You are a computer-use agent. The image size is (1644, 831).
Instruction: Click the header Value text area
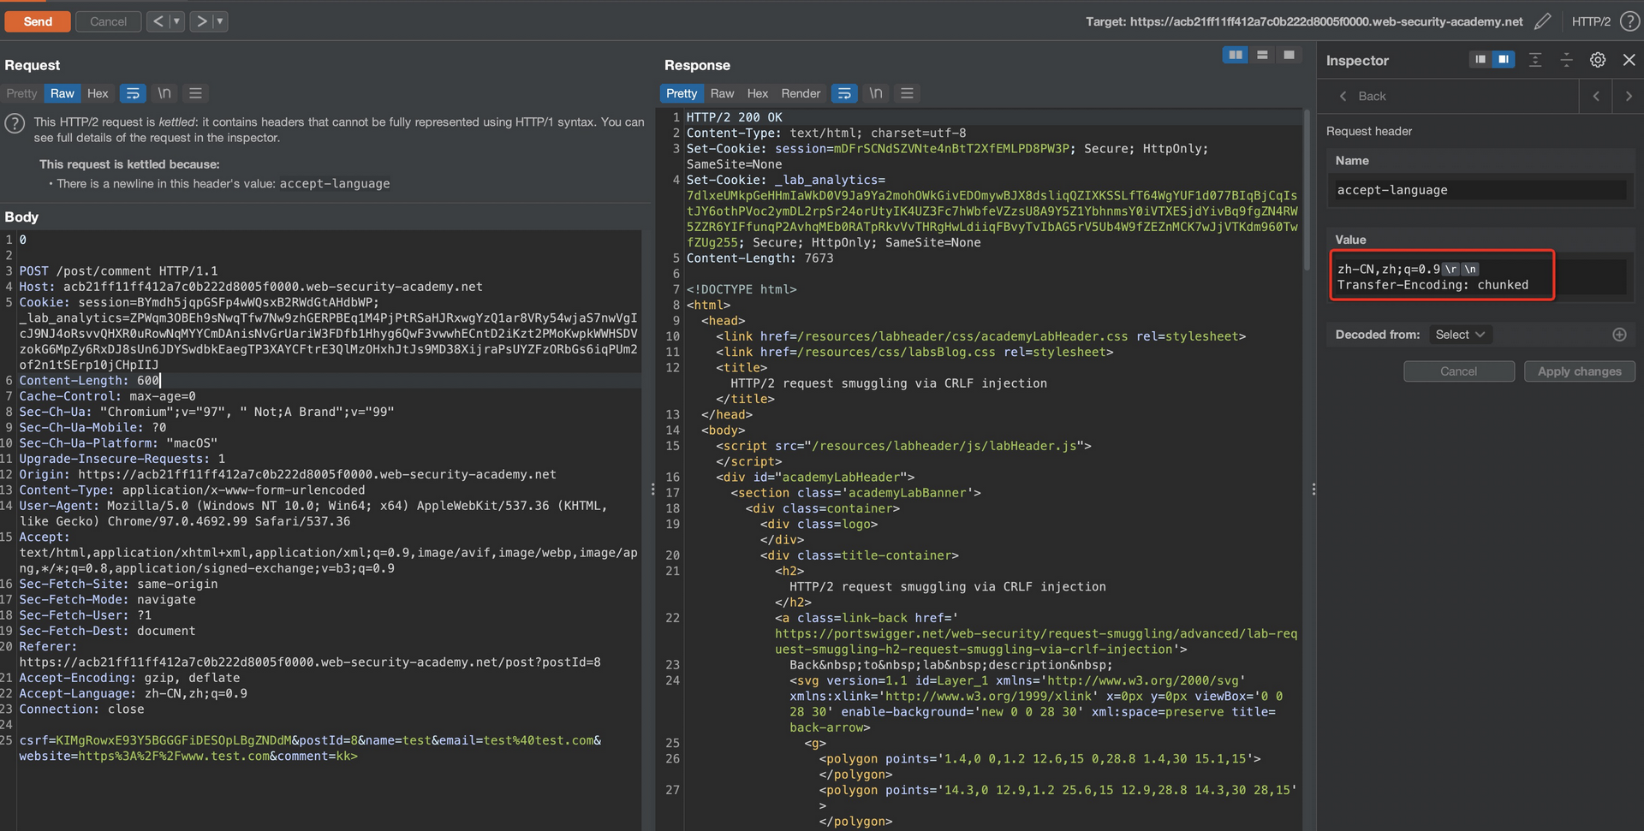tap(1480, 276)
